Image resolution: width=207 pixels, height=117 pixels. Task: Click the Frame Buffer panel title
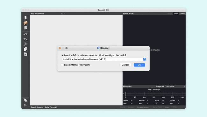128,13
